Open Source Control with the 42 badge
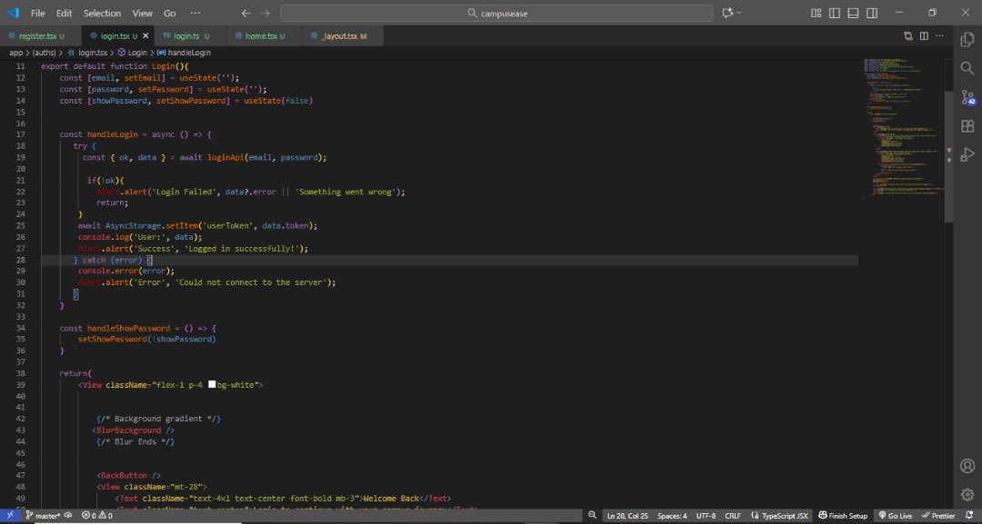This screenshot has height=524, width=982. pos(967,97)
